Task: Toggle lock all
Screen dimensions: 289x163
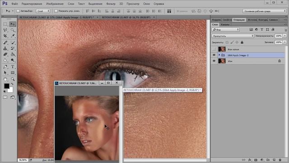Action: click(x=242, y=42)
